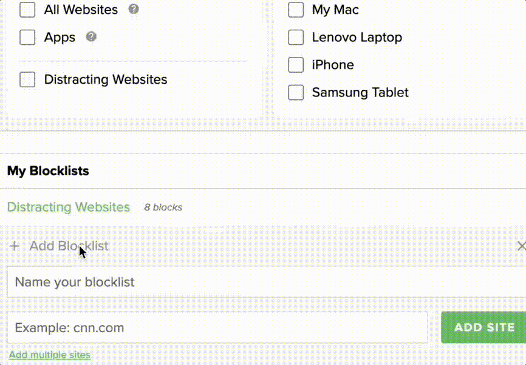526x365 pixels.
Task: Expand the Distracting Websites blocklist row
Action: click(68, 207)
